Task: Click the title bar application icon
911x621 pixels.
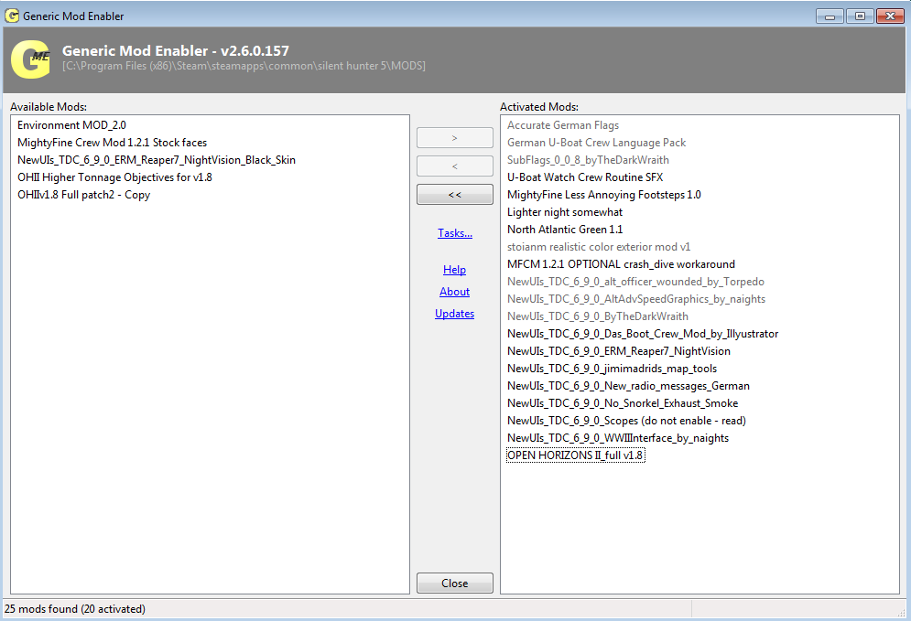Action: tap(12, 16)
